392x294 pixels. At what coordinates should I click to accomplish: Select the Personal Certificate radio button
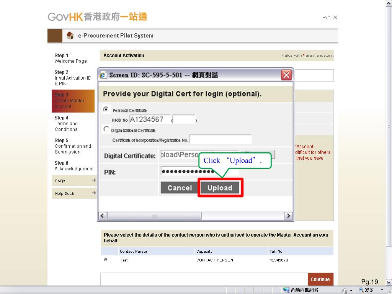[x=106, y=109]
